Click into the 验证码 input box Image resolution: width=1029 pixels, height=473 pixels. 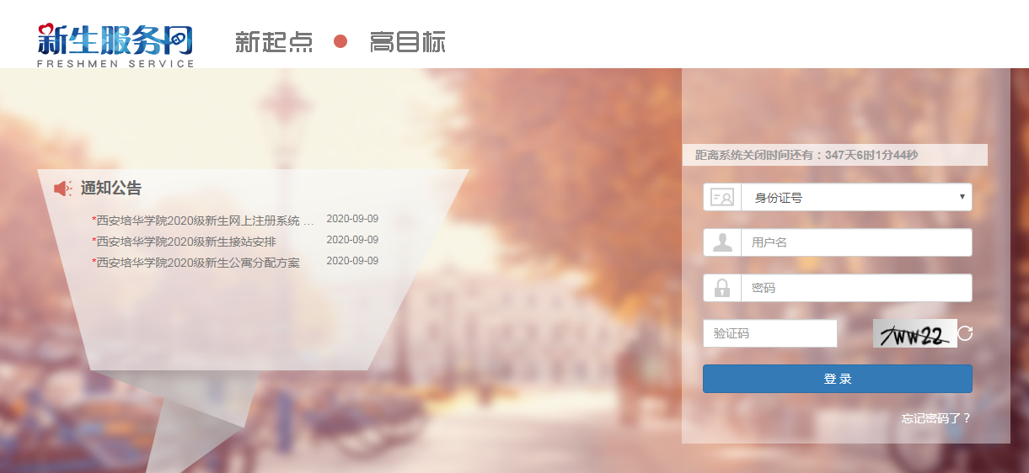[769, 333]
